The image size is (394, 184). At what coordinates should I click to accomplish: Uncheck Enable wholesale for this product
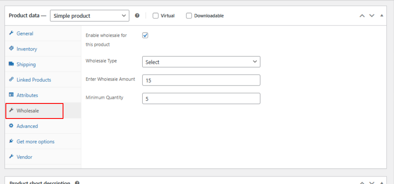point(145,35)
